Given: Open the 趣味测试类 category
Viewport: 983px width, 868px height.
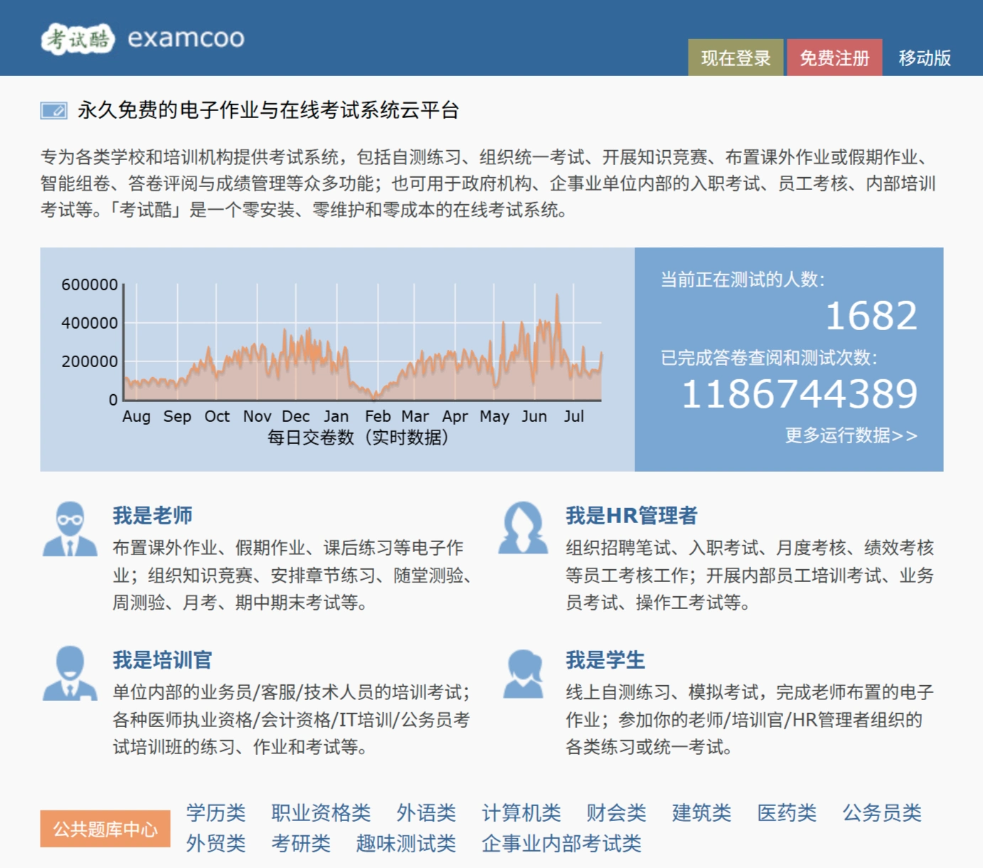Looking at the screenshot, I should pos(406,845).
